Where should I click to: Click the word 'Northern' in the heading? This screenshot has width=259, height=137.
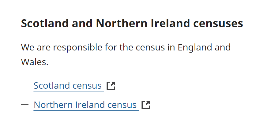point(122,23)
